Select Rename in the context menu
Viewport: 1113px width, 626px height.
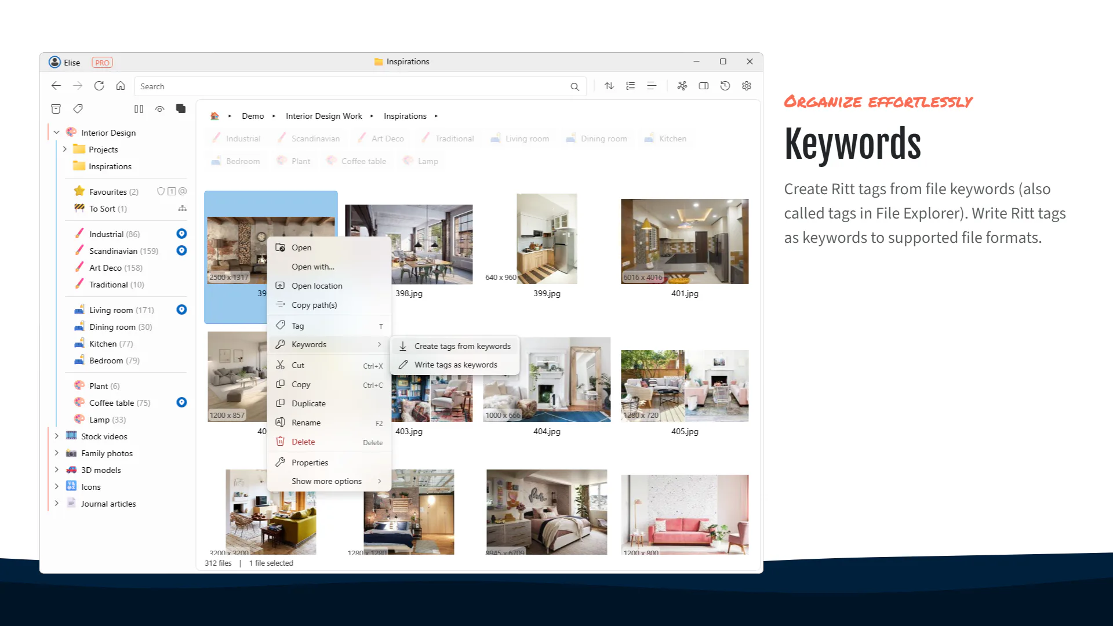[x=329, y=423]
